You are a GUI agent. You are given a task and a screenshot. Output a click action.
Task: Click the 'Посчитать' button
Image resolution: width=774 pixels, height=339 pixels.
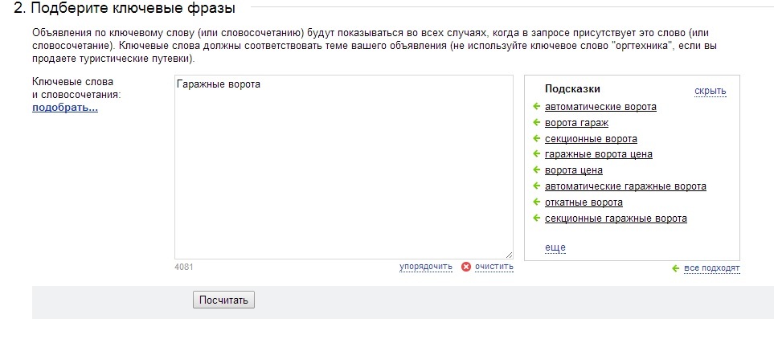coord(223,300)
